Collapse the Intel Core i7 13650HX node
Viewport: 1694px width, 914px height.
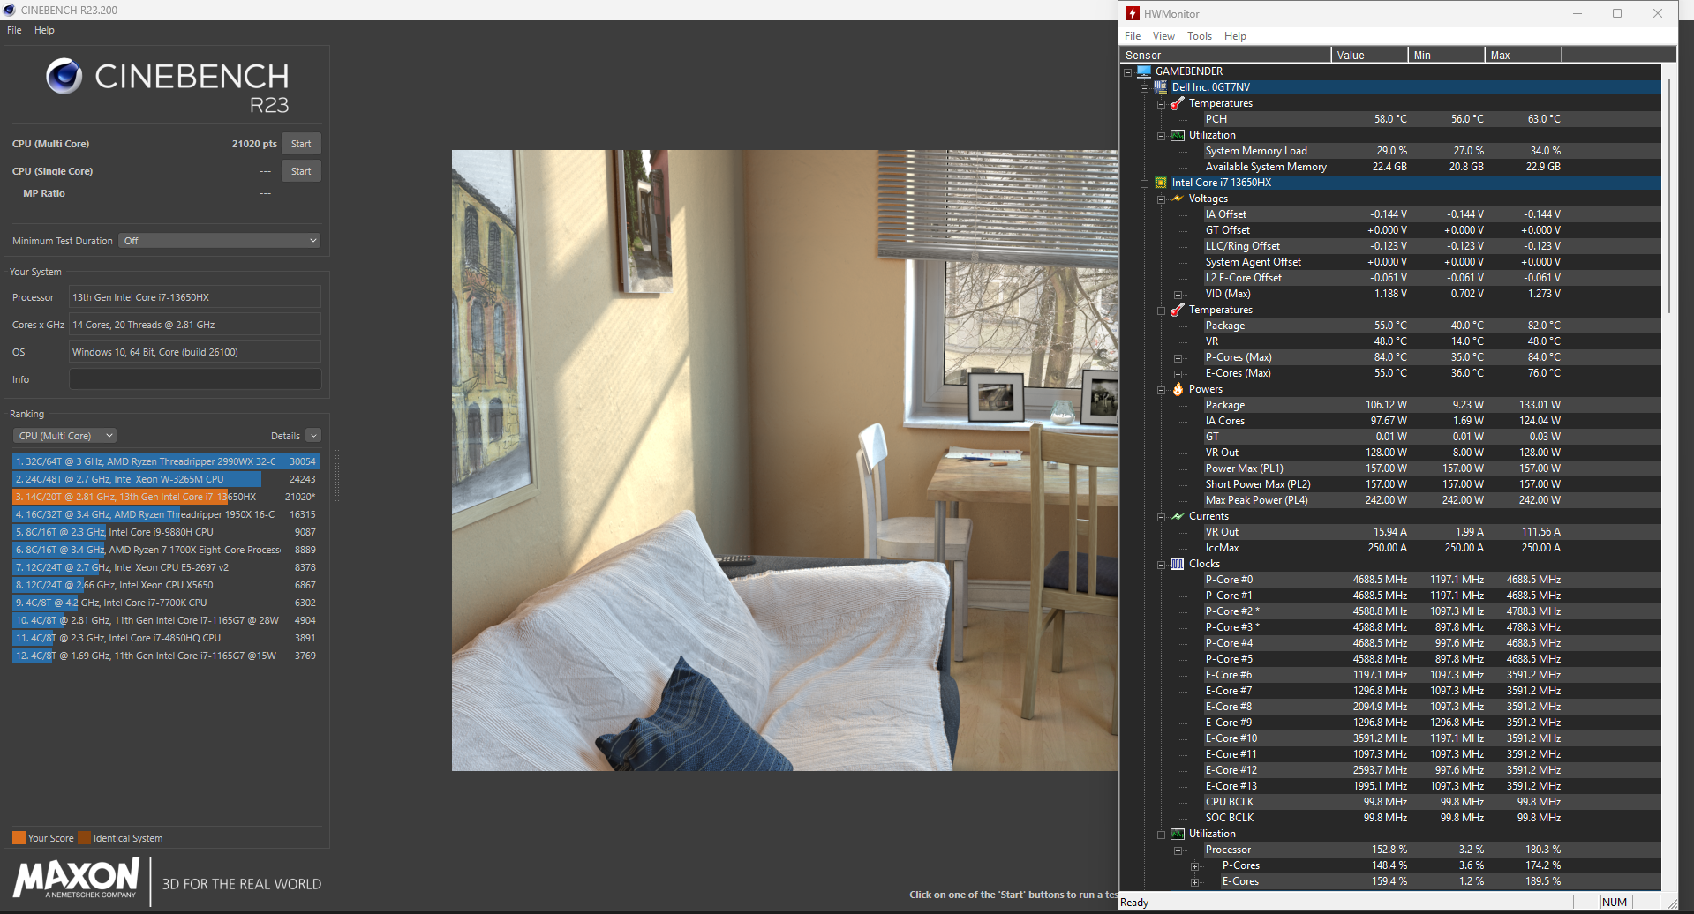tap(1145, 184)
